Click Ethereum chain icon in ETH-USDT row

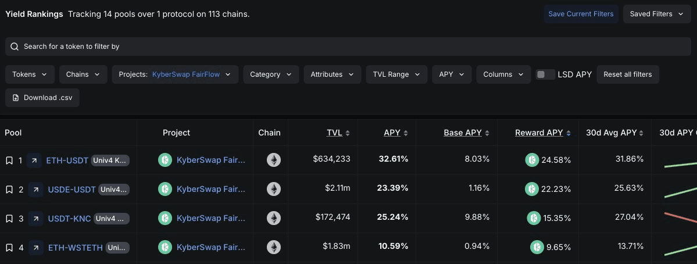pyautogui.click(x=274, y=160)
